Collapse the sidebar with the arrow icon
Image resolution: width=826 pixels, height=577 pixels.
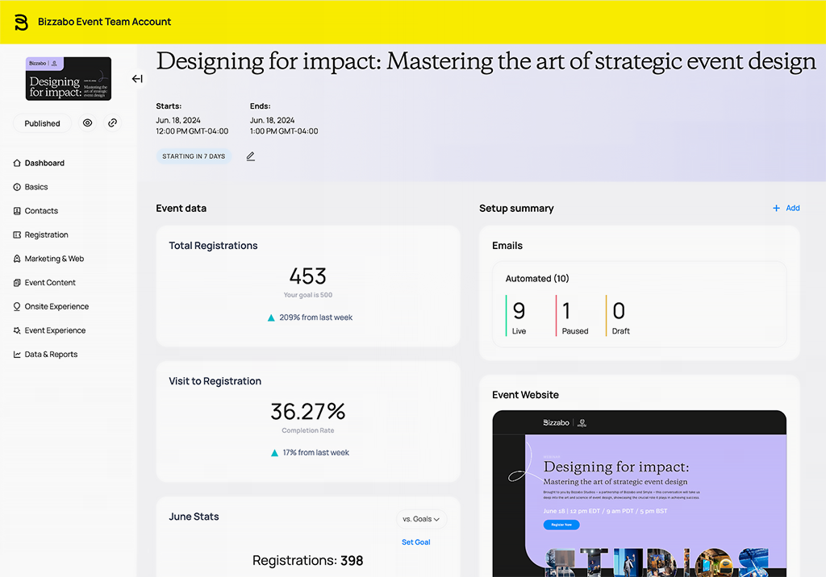[137, 78]
